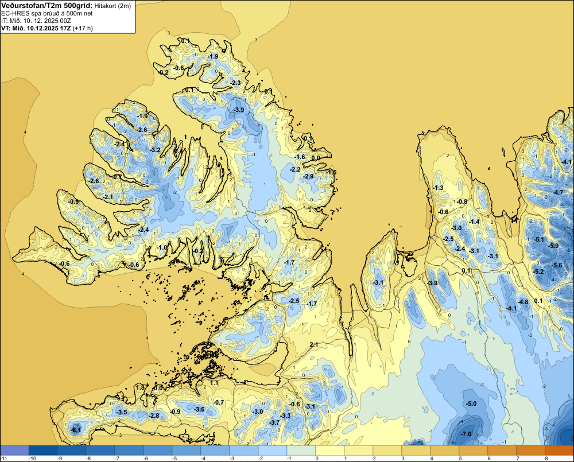Viewport: 574px width, 462px height.
Task: Pick the legend color between 0 and 1
Action: pos(330,451)
